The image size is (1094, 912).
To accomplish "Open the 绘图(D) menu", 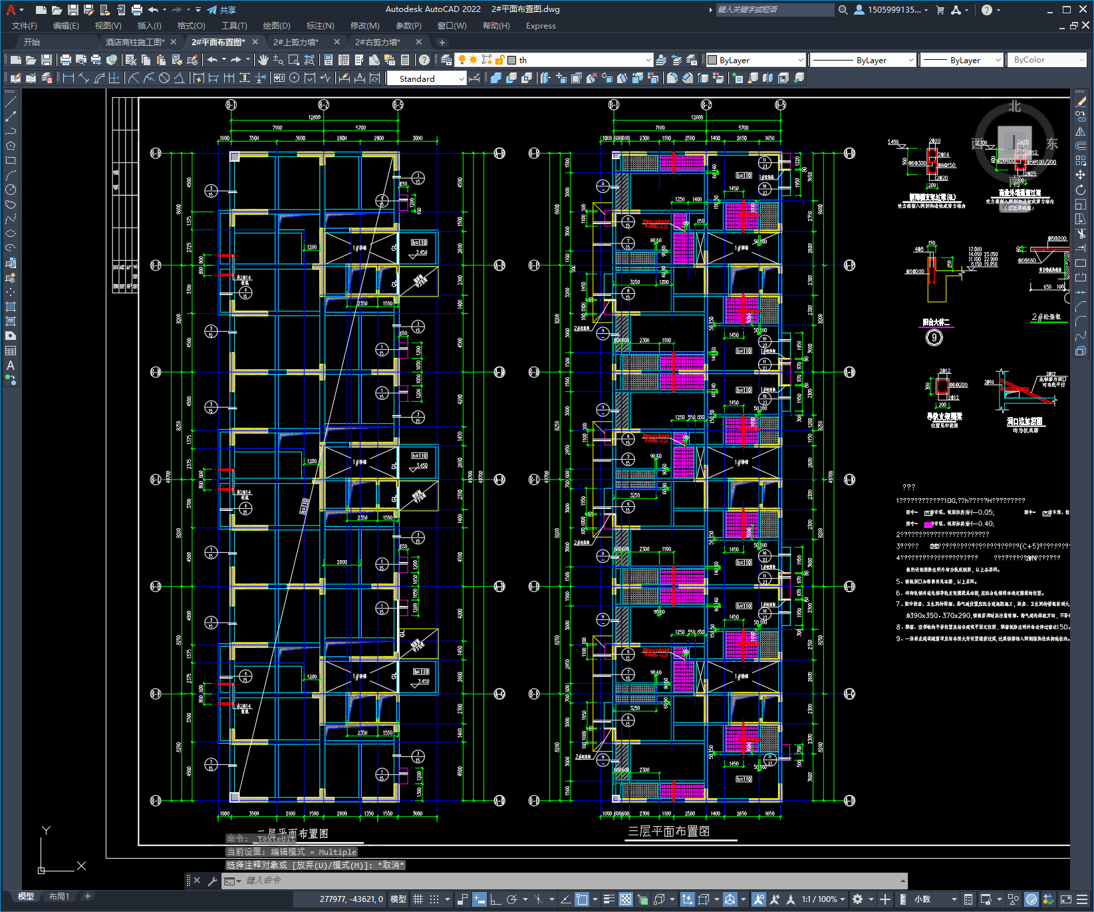I will tap(277, 26).
